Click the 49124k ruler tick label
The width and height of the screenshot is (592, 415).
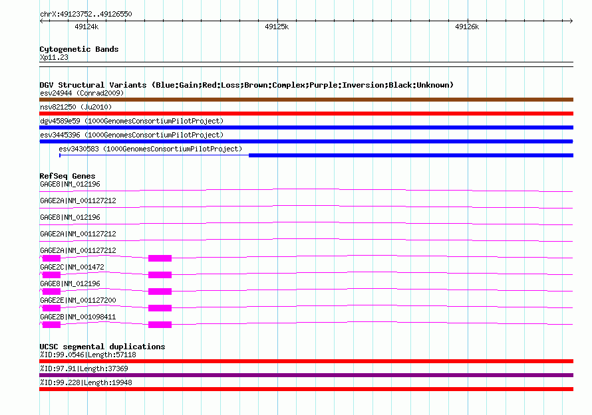pos(86,27)
